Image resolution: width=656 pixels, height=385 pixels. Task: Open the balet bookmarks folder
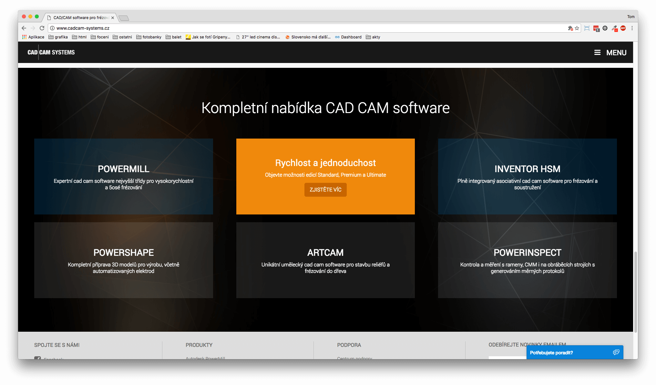174,37
